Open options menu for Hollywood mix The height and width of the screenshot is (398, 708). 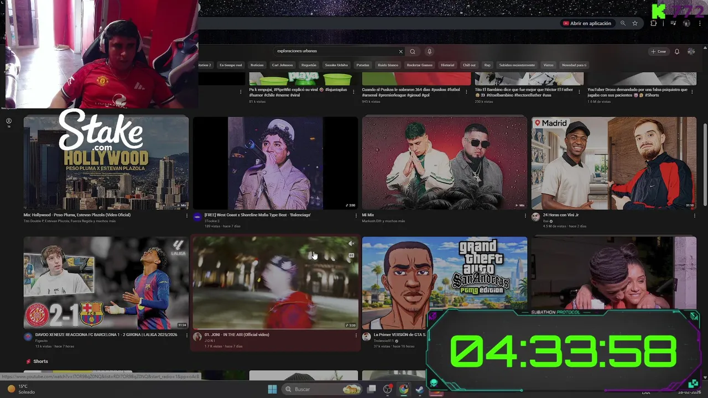(186, 216)
